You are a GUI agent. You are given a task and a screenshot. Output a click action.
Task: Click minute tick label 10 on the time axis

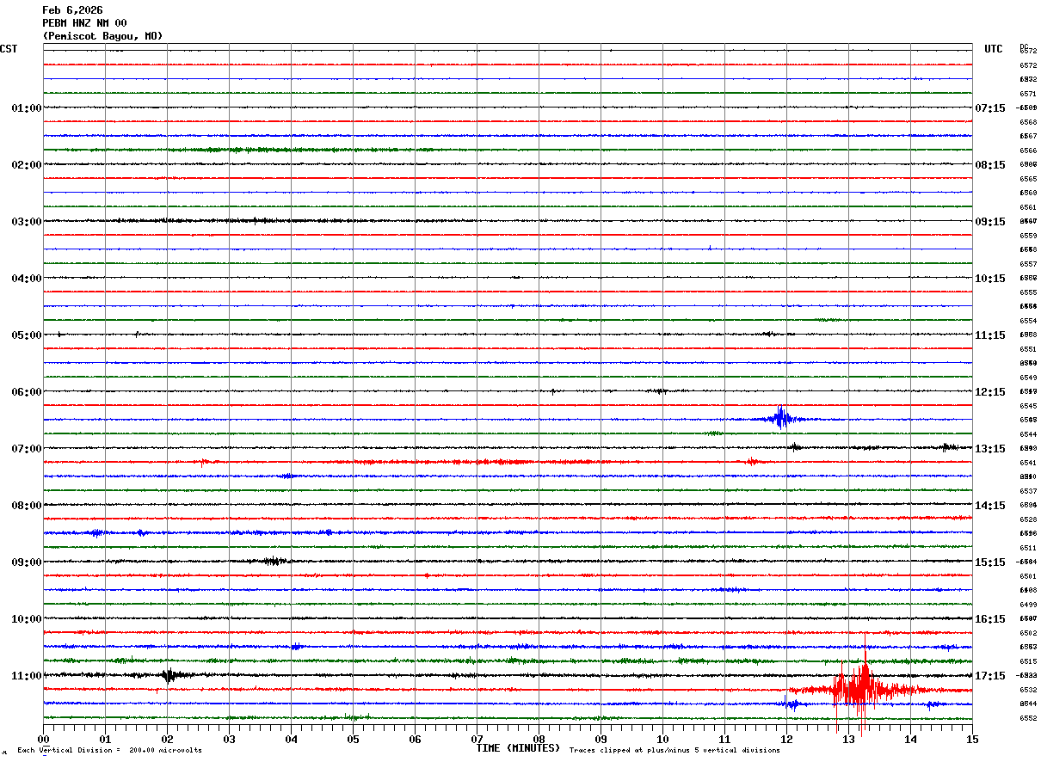pos(663,739)
